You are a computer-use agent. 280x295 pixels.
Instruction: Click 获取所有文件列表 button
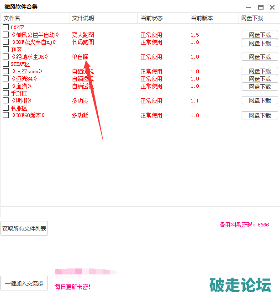(24, 228)
